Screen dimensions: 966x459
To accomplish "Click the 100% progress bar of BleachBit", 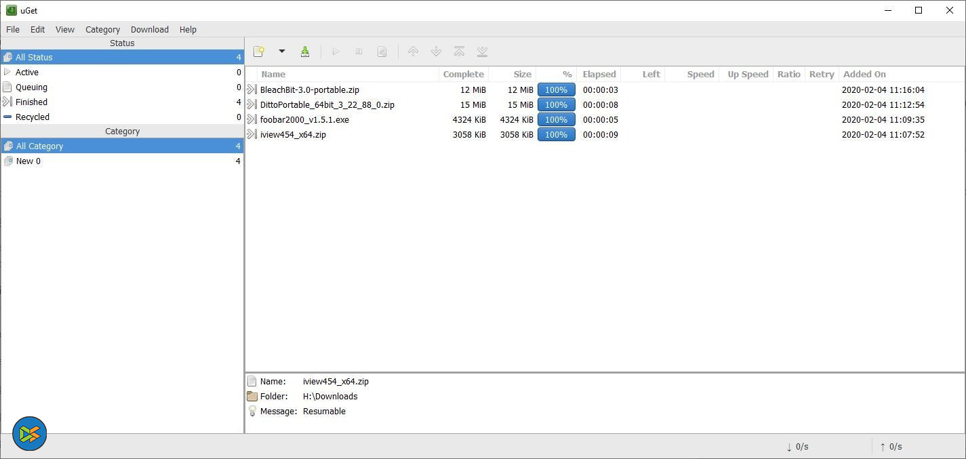I will point(557,89).
